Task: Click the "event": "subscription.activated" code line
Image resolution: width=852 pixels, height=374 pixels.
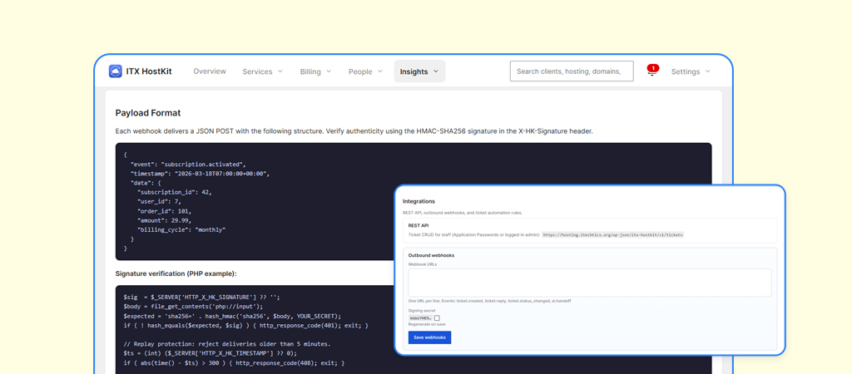Action: point(189,164)
